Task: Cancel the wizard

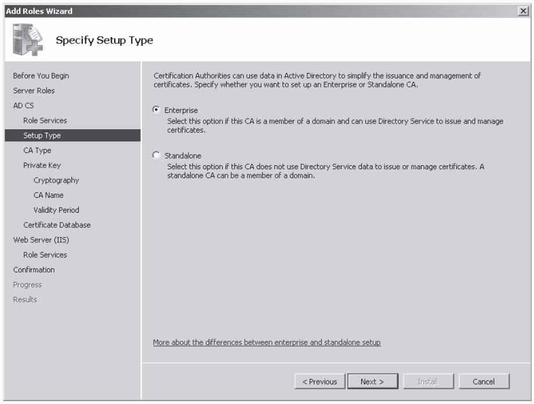Action: [484, 381]
